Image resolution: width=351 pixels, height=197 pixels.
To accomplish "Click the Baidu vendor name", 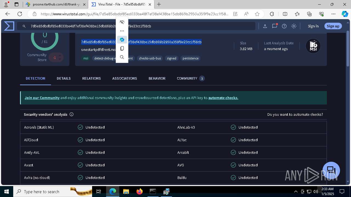I will click(182, 178).
